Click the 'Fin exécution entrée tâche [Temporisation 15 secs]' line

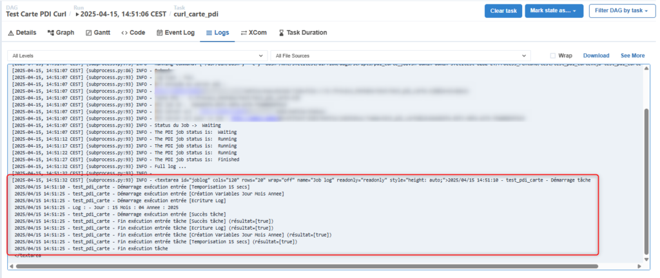pyautogui.click(x=156, y=242)
